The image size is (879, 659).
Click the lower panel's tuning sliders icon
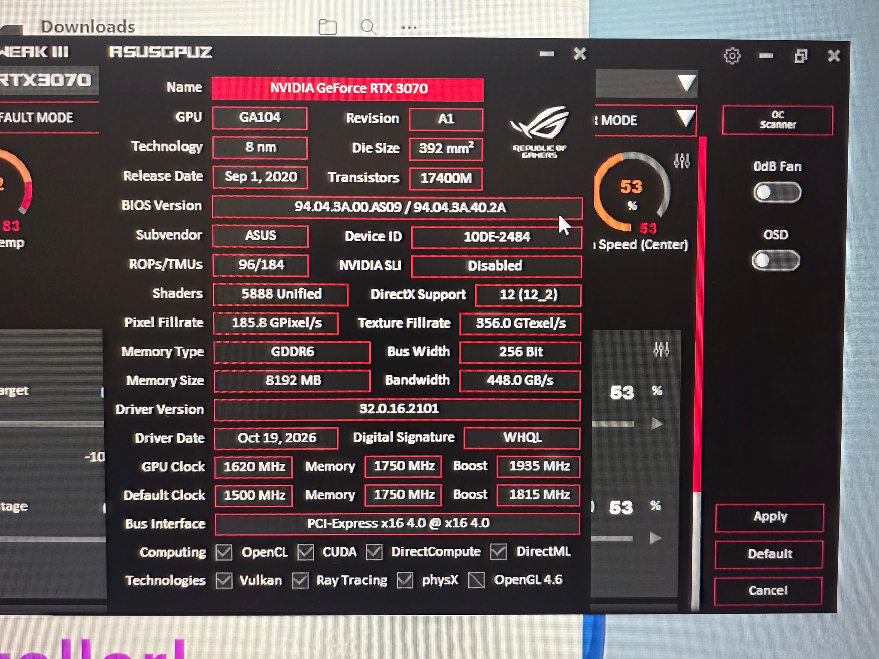(661, 349)
